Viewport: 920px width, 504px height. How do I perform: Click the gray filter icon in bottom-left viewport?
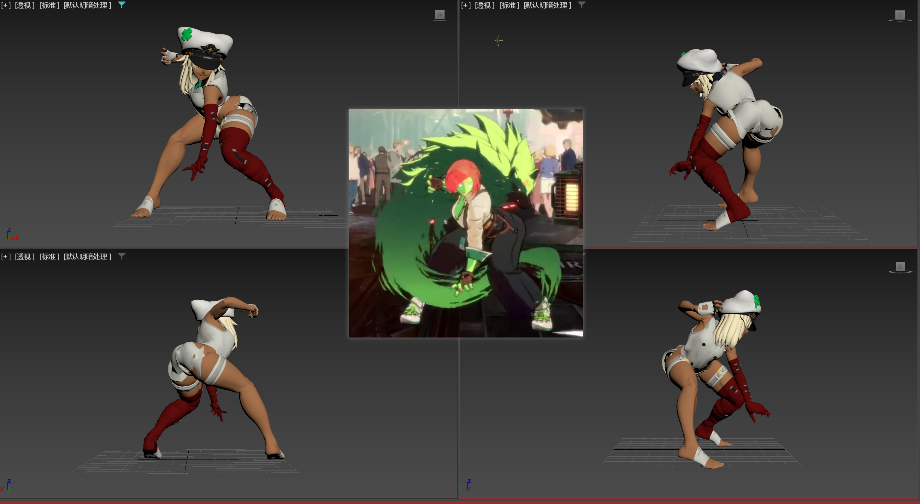click(121, 256)
